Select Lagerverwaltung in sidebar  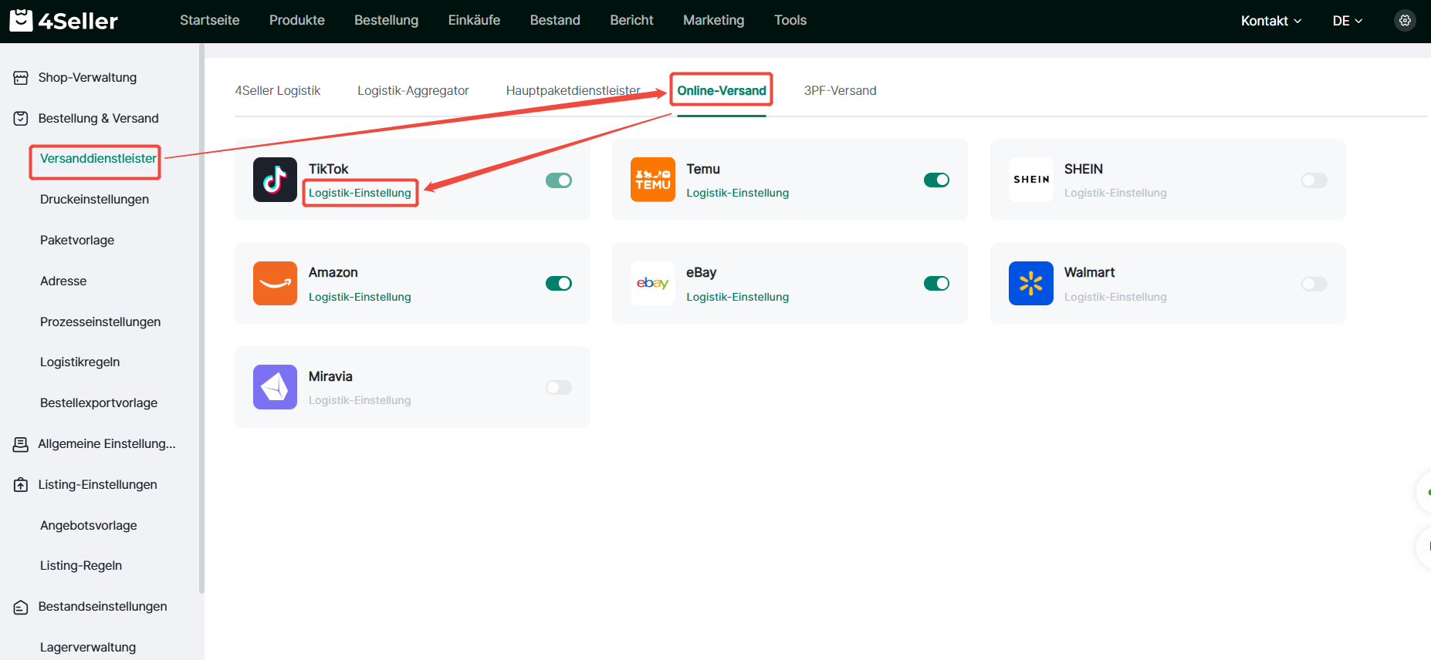[88, 648]
